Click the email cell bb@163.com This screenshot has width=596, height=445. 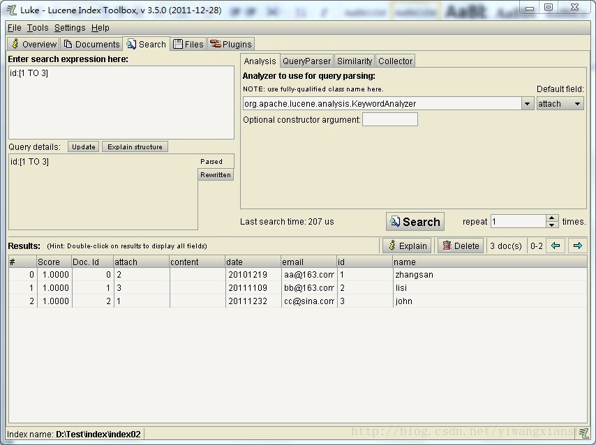[308, 287]
